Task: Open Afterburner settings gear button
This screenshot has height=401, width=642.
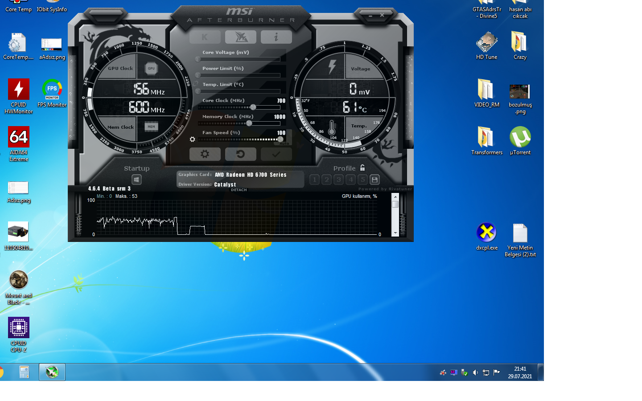Action: coord(205,154)
